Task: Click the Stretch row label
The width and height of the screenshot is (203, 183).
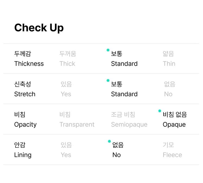Action: pos(25,89)
